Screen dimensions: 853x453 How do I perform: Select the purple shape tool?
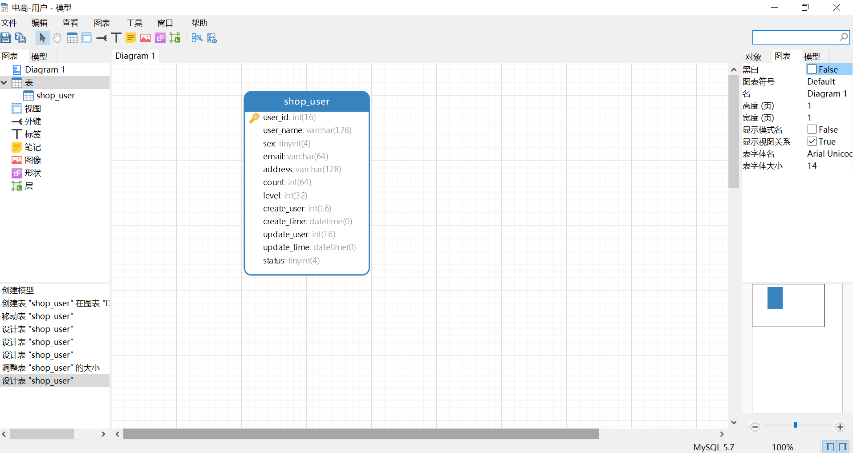click(x=160, y=38)
